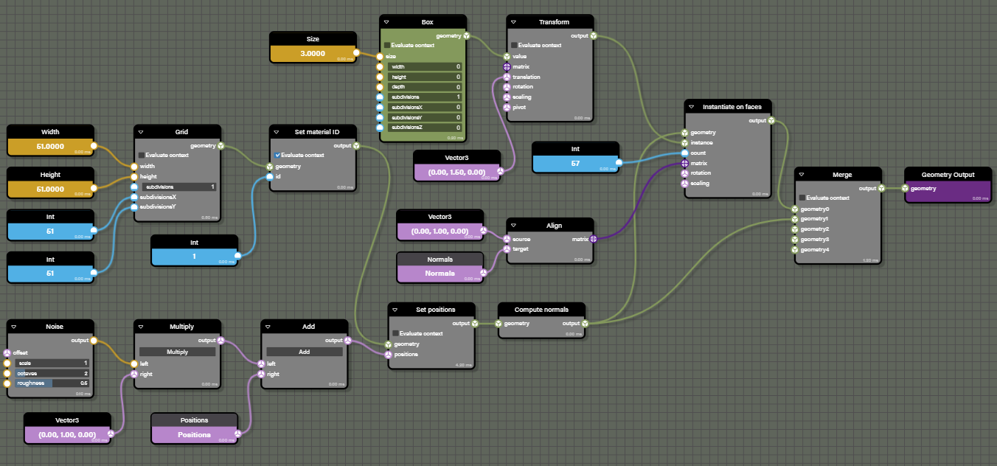997x466 pixels.
Task: Select the positions input socket on Set positions
Action: point(389,354)
